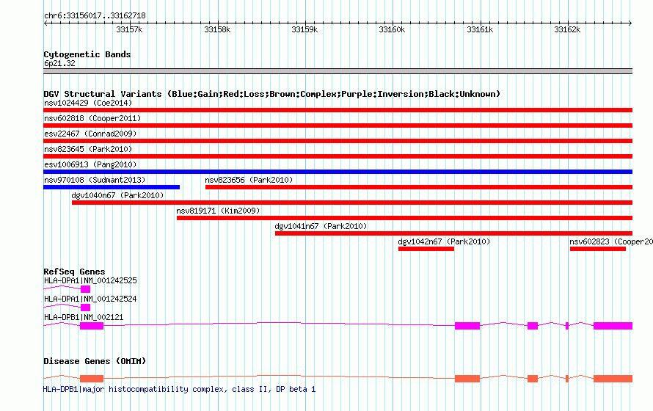Open the nsv823645 (Park2010) variant bar
This screenshot has width=653, height=411.
coord(338,156)
